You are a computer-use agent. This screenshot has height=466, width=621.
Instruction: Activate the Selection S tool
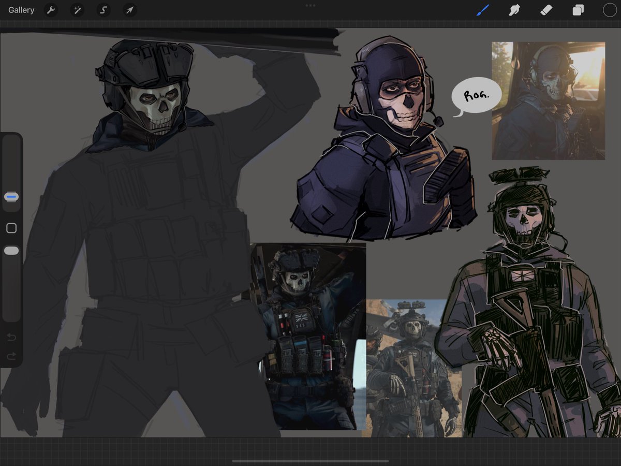(103, 10)
